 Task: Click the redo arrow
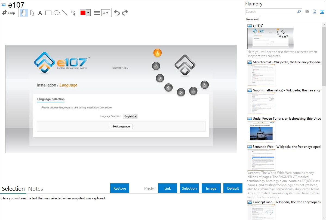coord(125,13)
